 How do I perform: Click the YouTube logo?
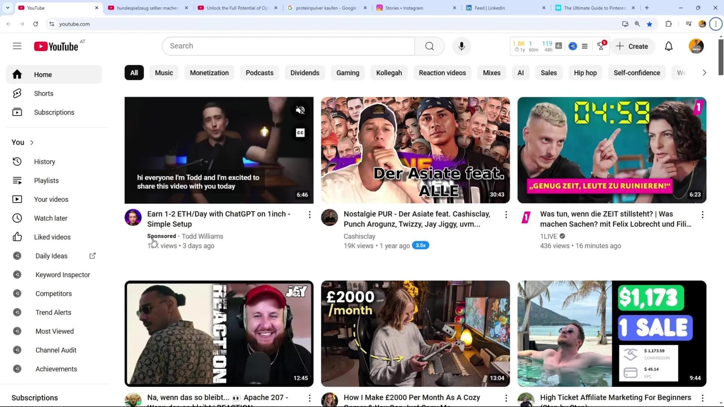point(56,46)
